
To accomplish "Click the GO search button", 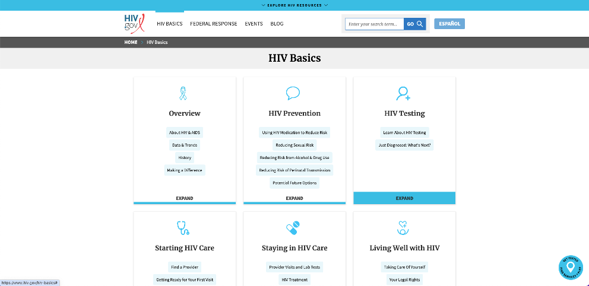I will (414, 24).
